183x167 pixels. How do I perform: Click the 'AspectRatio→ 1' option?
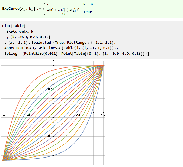[19, 48]
